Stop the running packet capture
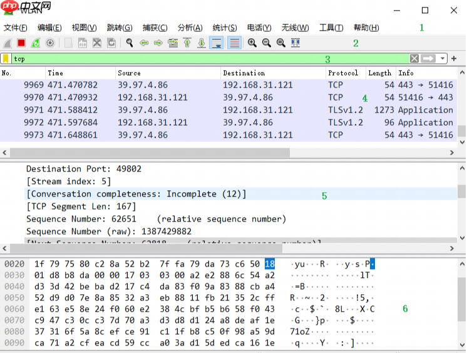The width and height of the screenshot is (467, 353). (x=21, y=43)
